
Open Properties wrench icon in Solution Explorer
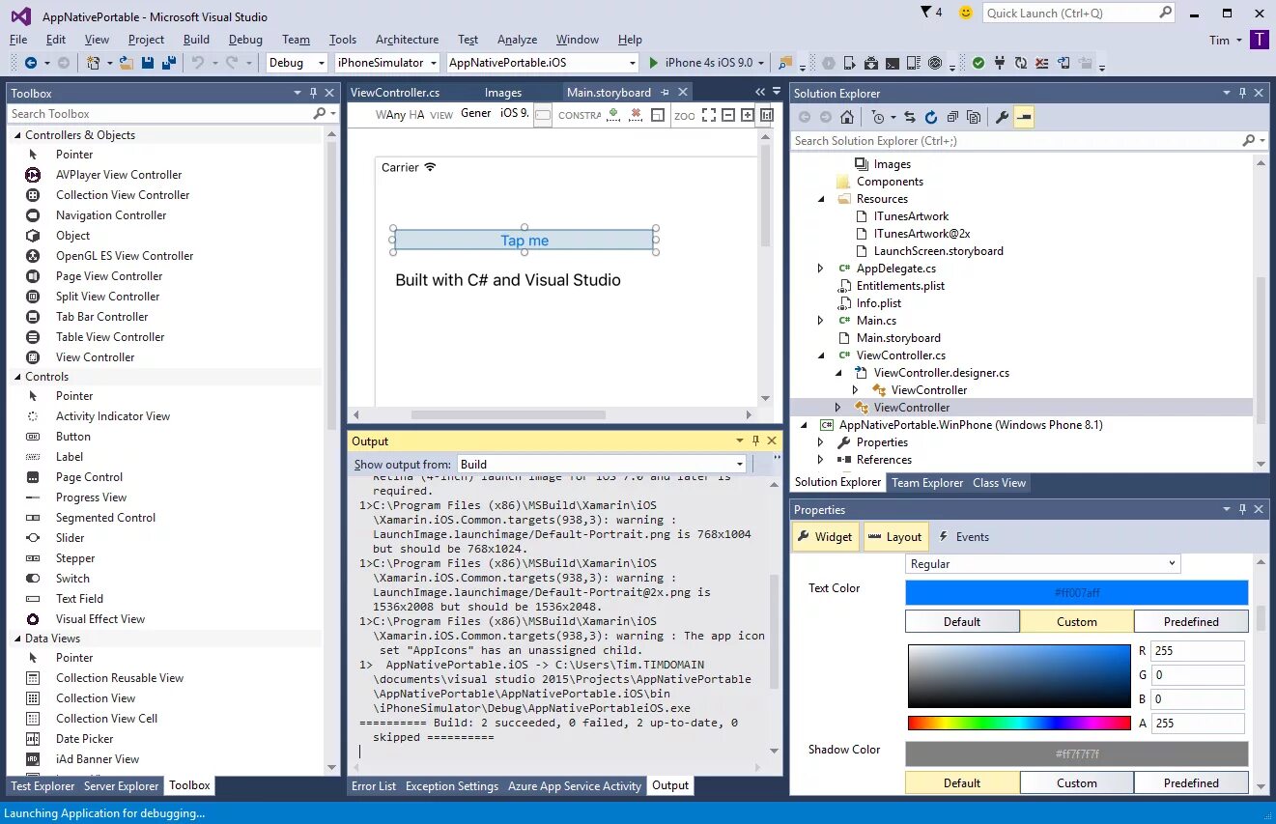[x=1003, y=117]
